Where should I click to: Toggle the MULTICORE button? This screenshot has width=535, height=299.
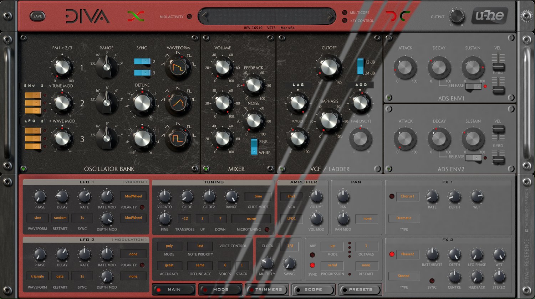(345, 12)
